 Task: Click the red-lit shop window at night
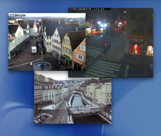[x=135, y=49]
